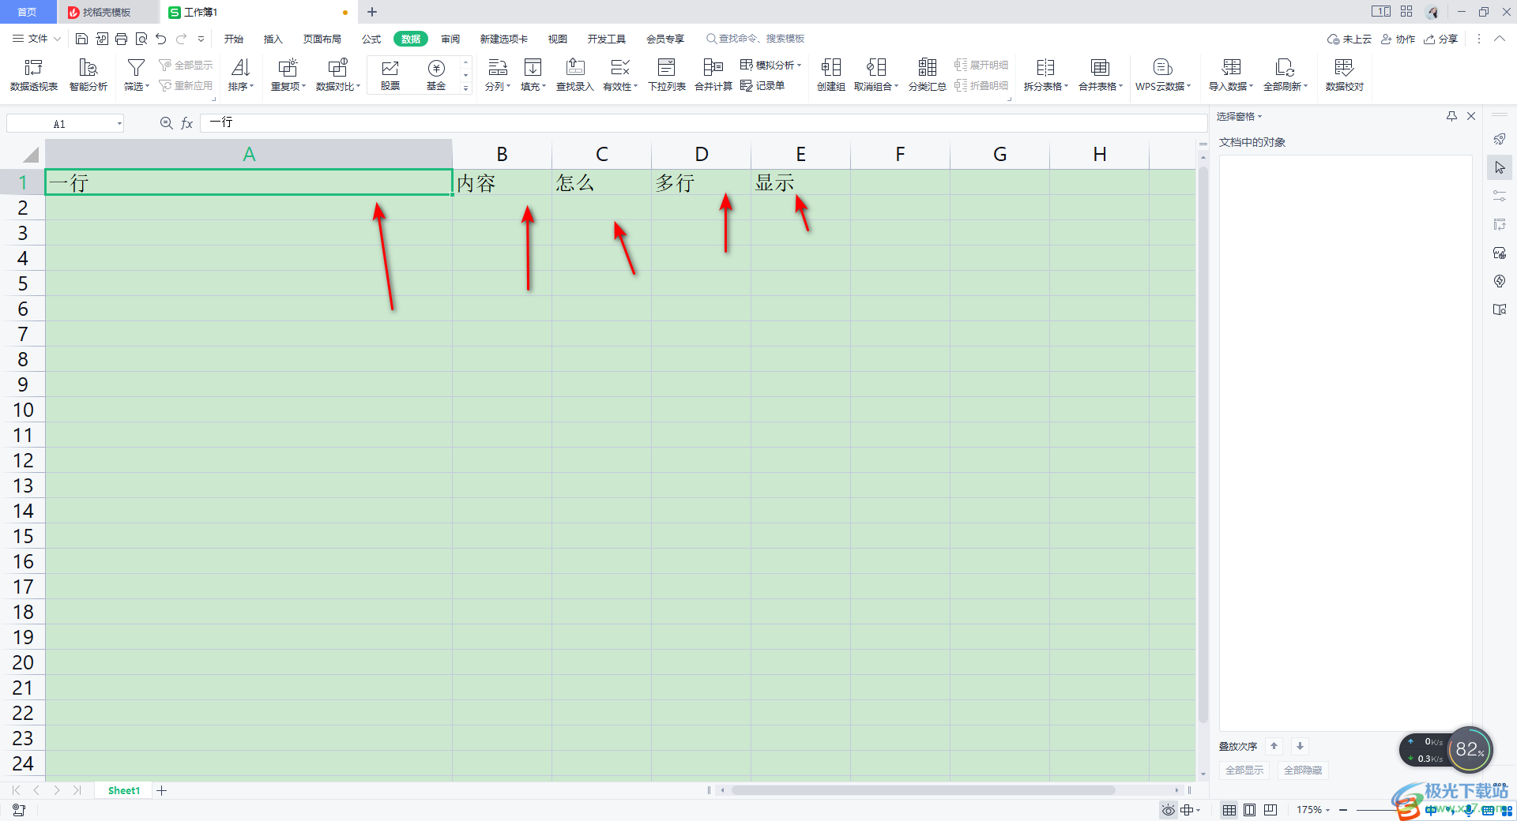Viewport: 1517px width, 821px height.
Task: Click the 查找命令 search box
Action: tap(755, 39)
